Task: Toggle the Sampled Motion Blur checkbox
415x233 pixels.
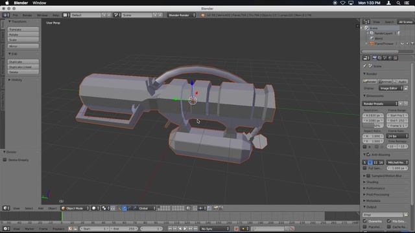Action: point(368,175)
